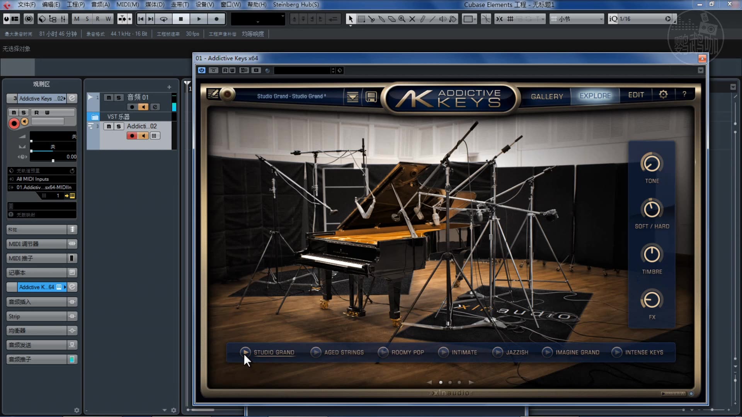Expand the 记事本 inspector section

coord(42,273)
